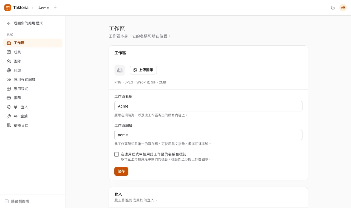Click the workspace icon placeholder thumbnail
This screenshot has height=208, width=351.
click(120, 70)
